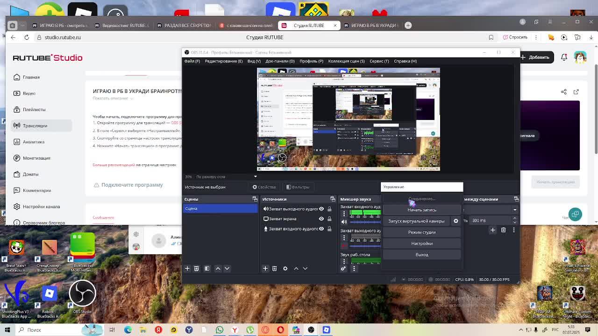Open Фильтры for the selected source
This screenshot has width=598, height=336.
298,187
